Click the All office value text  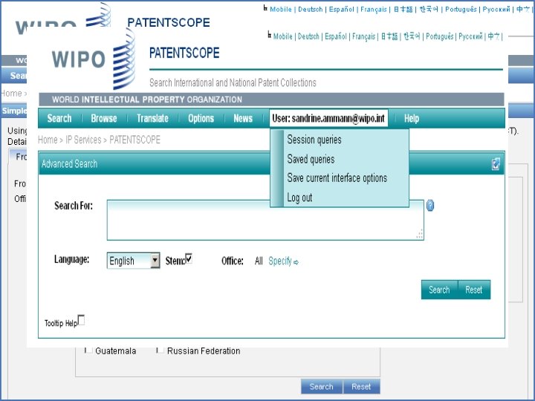[x=259, y=261]
